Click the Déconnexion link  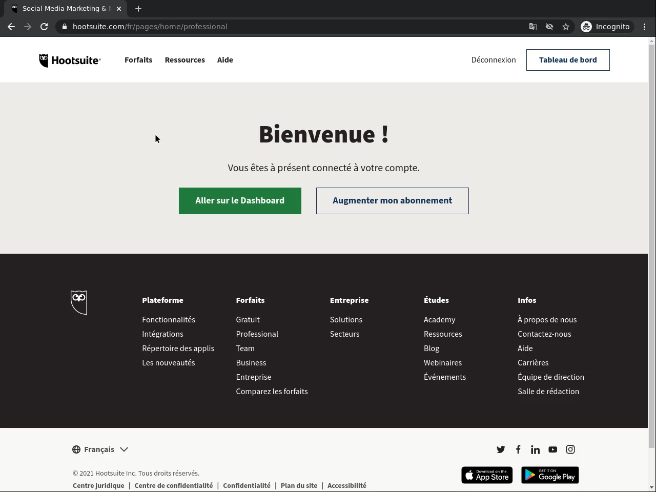click(494, 60)
